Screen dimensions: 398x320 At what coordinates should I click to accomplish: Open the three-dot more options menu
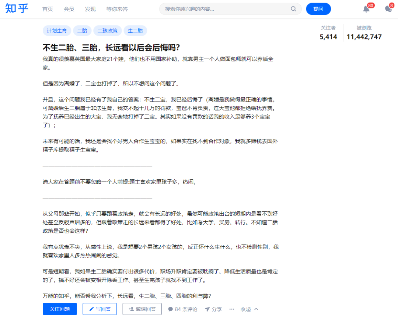pyautogui.click(x=231, y=309)
